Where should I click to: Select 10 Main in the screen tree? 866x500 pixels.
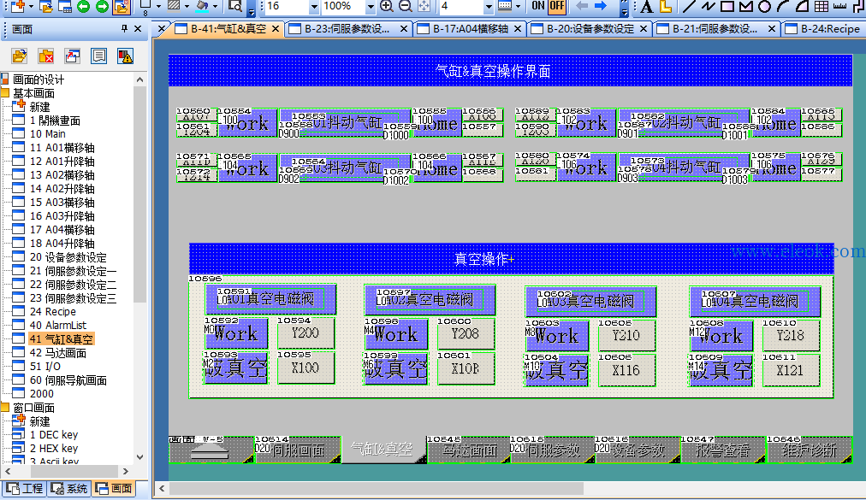(48, 133)
